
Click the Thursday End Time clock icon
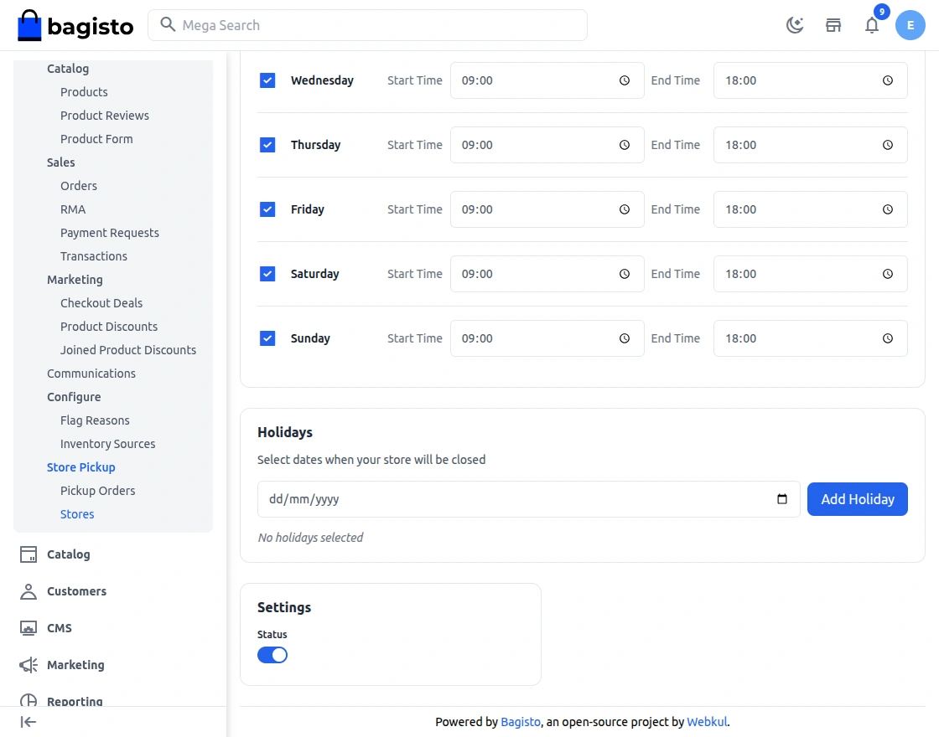pos(888,145)
